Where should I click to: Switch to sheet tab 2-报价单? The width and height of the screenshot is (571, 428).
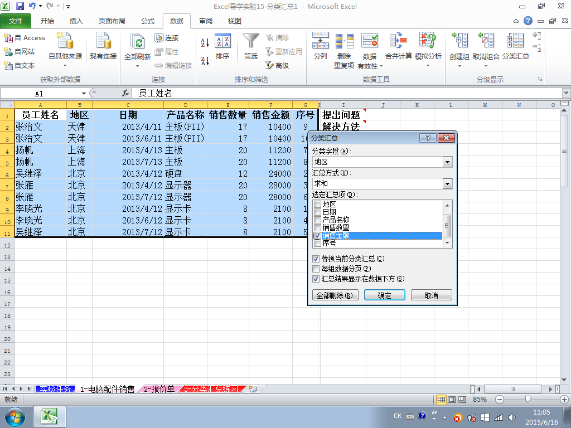tap(159, 389)
